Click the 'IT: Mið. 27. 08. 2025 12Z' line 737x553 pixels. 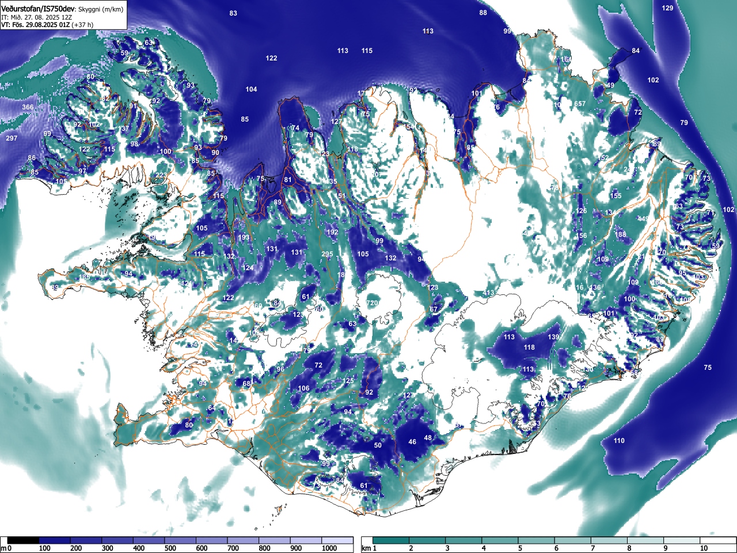point(37,17)
